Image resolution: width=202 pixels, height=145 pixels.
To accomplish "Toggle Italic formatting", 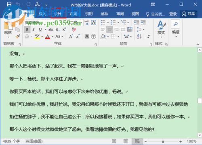I will pyautogui.click(x=34, y=29).
